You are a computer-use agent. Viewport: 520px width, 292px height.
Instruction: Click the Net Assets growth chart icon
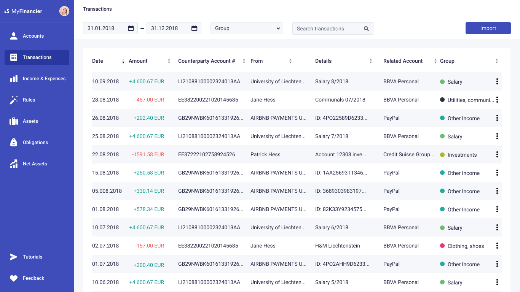coord(14,164)
